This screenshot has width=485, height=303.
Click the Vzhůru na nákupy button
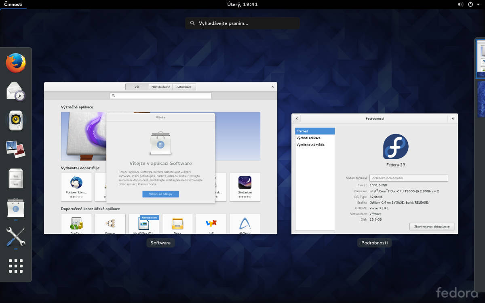160,194
